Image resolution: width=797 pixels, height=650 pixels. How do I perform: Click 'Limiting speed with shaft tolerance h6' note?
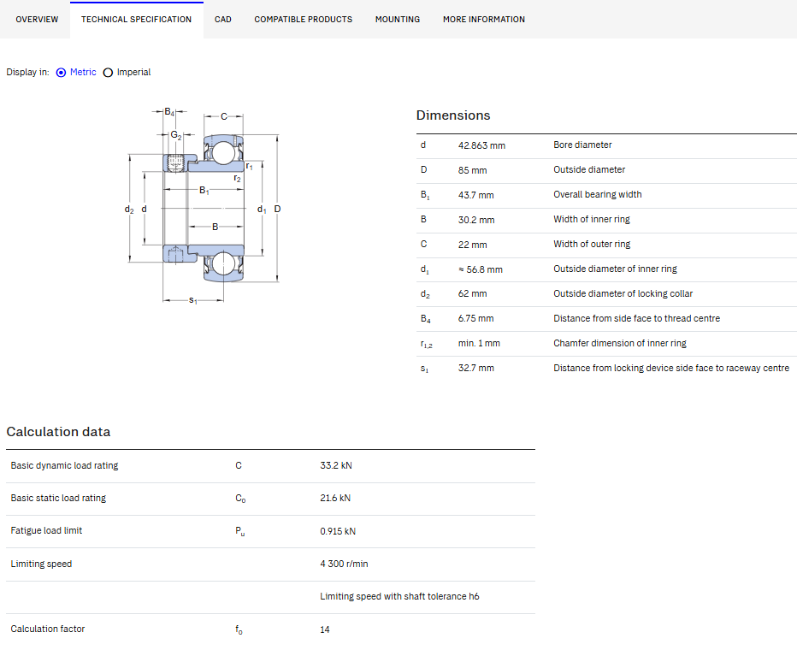399,597
